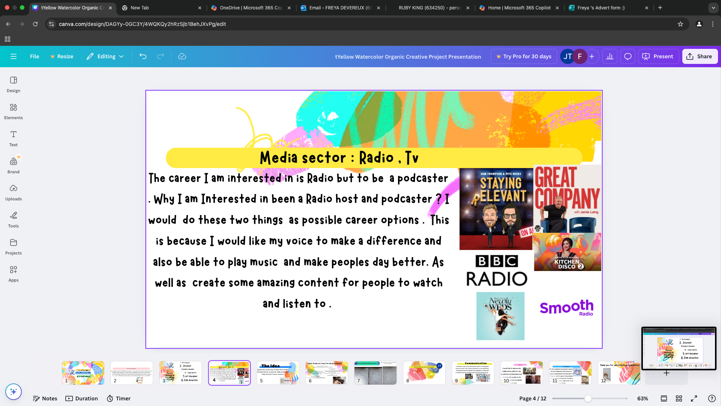Click Try Pro for 30 days

point(524,56)
